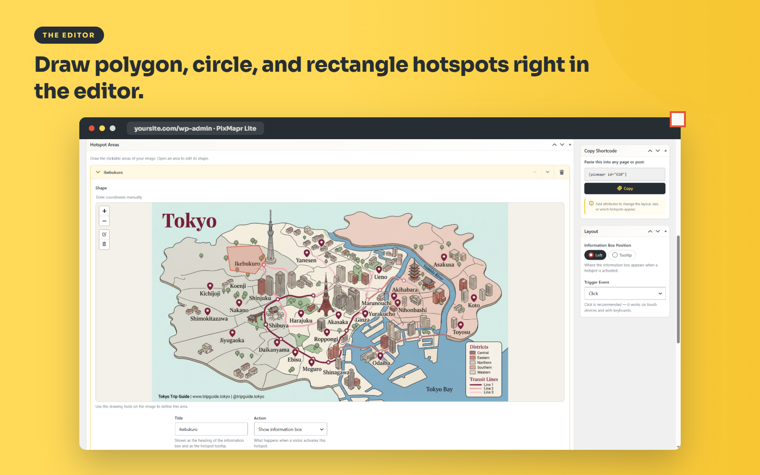Delete the Ikebukuro hotspot area
The width and height of the screenshot is (760, 475).
(x=561, y=172)
